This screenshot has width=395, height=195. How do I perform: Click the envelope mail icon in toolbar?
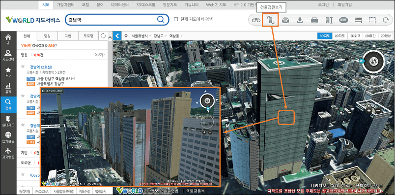point(285,20)
